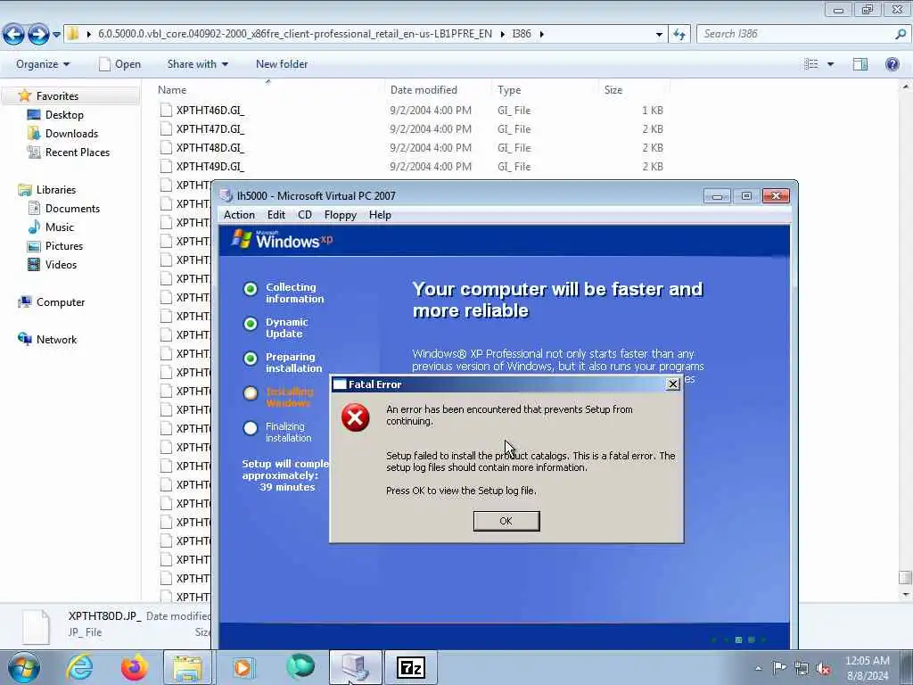913x685 pixels.
Task: Open the Action menu in Virtual PC
Action: (x=239, y=215)
